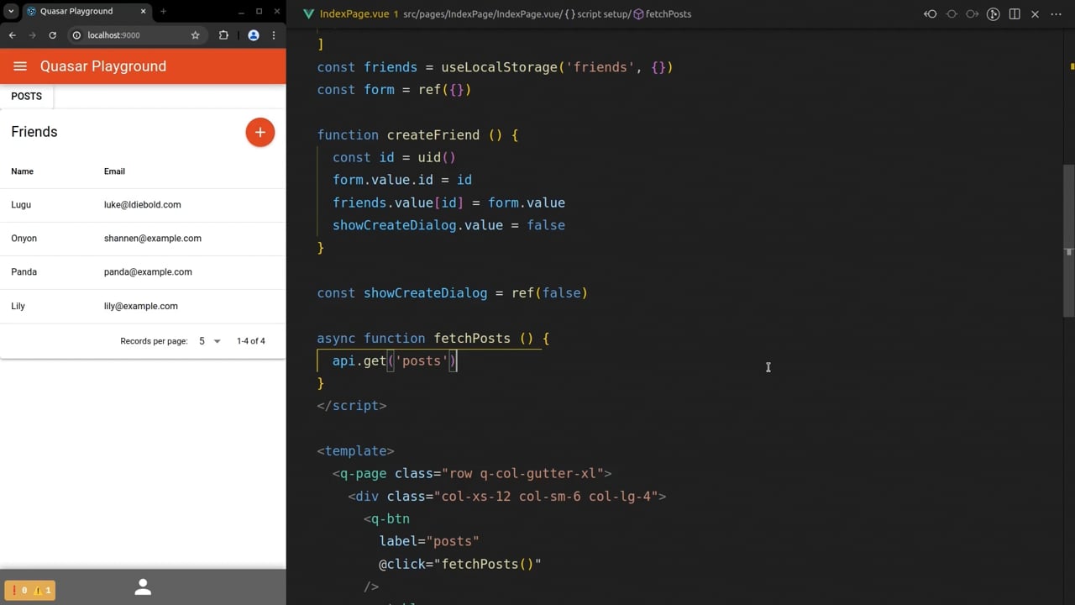Image resolution: width=1075 pixels, height=605 pixels.
Task: Select the Lily row name
Action: coord(18,307)
